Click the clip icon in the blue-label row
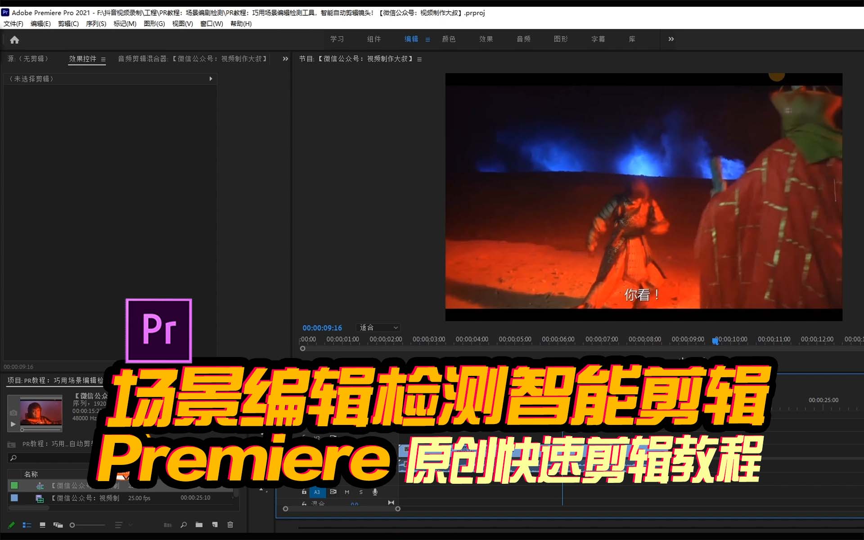864x540 pixels. pos(40,498)
